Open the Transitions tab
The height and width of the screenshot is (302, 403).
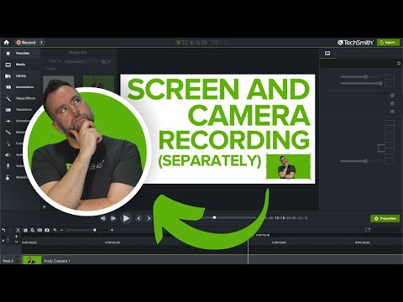pos(20,110)
